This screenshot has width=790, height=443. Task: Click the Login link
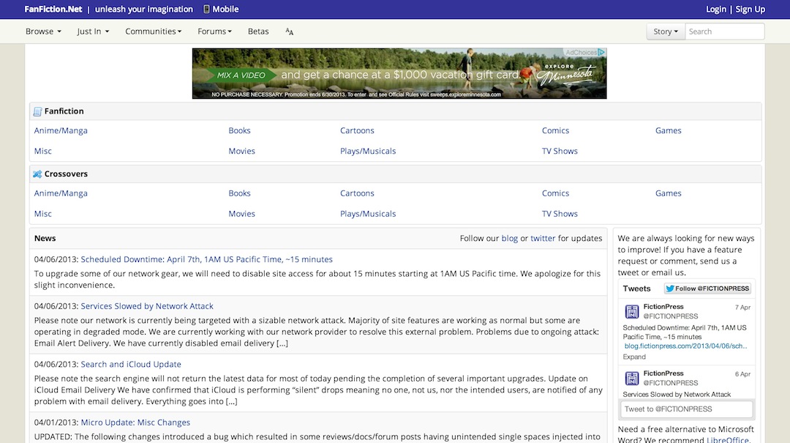click(716, 9)
